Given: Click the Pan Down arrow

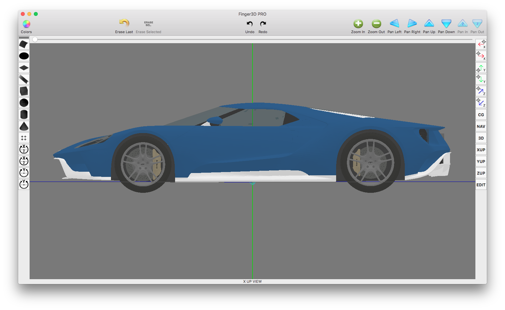Looking at the screenshot, I should [446, 23].
